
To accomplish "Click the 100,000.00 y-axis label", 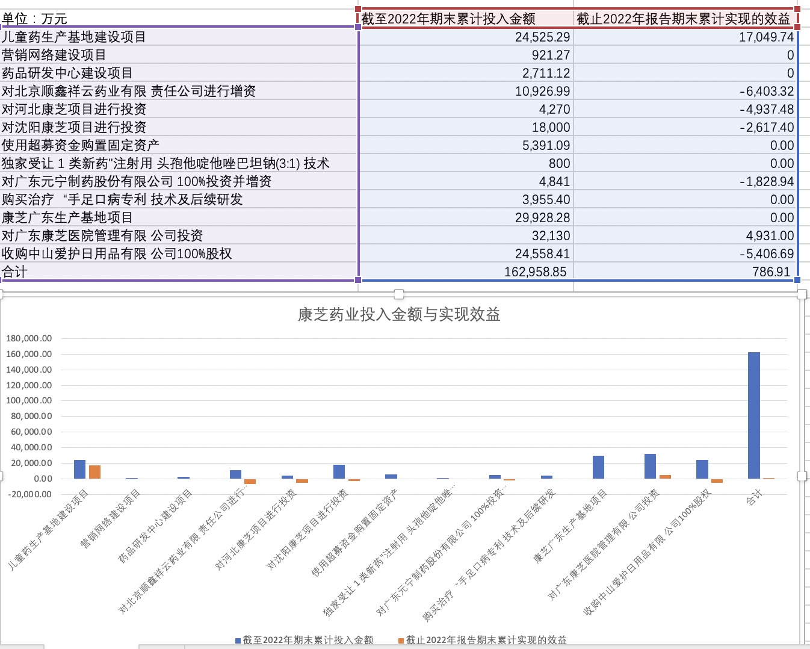I will click(x=29, y=400).
